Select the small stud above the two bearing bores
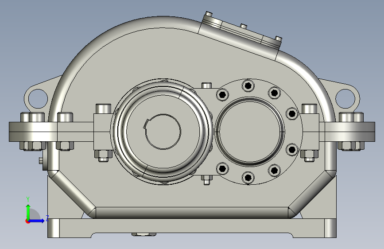The width and height of the screenshot is (384, 249). point(206,85)
